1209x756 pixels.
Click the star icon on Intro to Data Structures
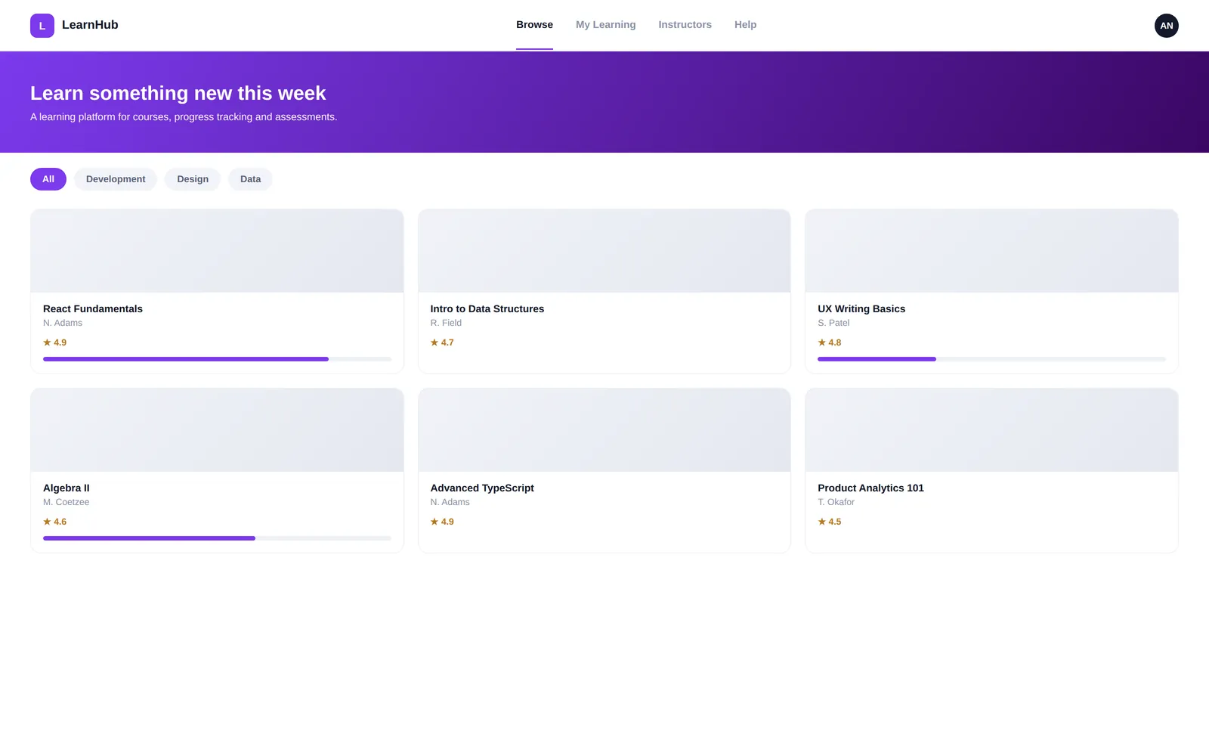pyautogui.click(x=434, y=342)
